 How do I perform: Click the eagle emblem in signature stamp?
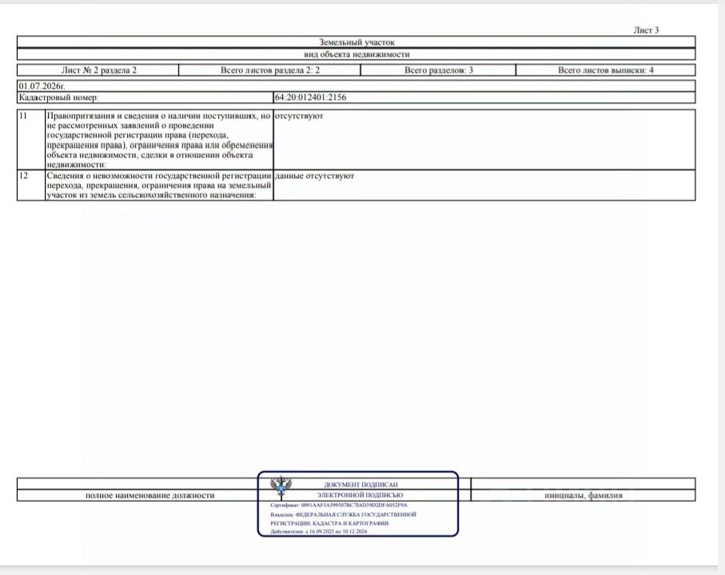281,486
